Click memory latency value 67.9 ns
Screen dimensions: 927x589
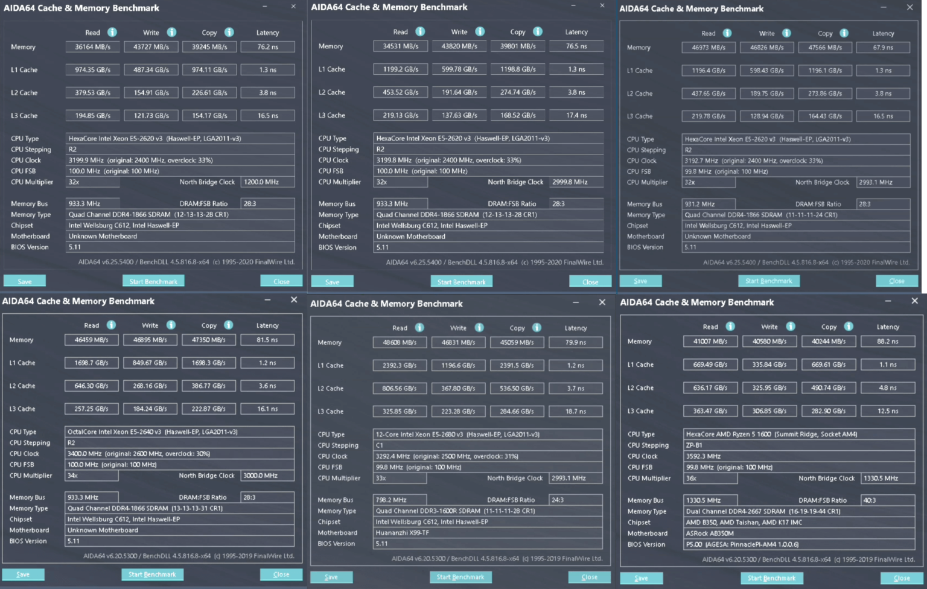(883, 47)
